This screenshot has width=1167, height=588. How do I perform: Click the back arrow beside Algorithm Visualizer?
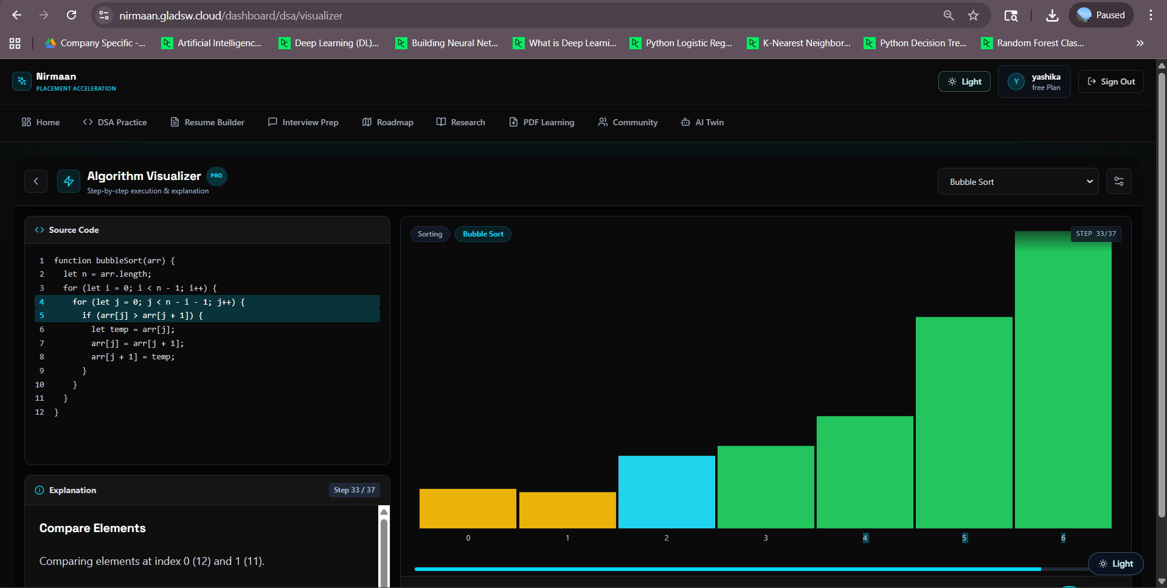click(x=36, y=181)
